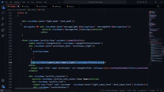The height and width of the screenshot is (92, 164).
Task: Click the 'Ln 134, Col 80' cursor position status
Action: pos(109,90)
